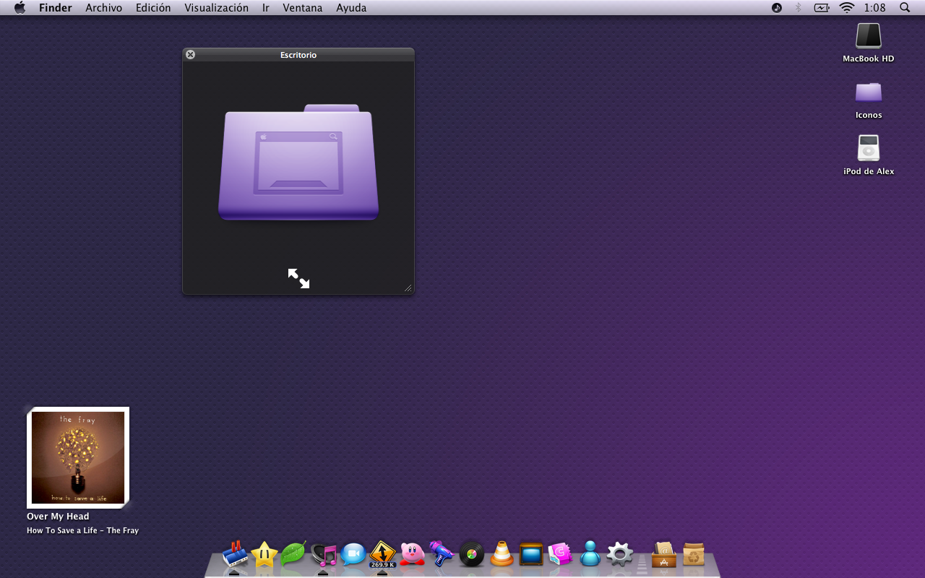
Task: Open the Edición menu
Action: click(153, 8)
